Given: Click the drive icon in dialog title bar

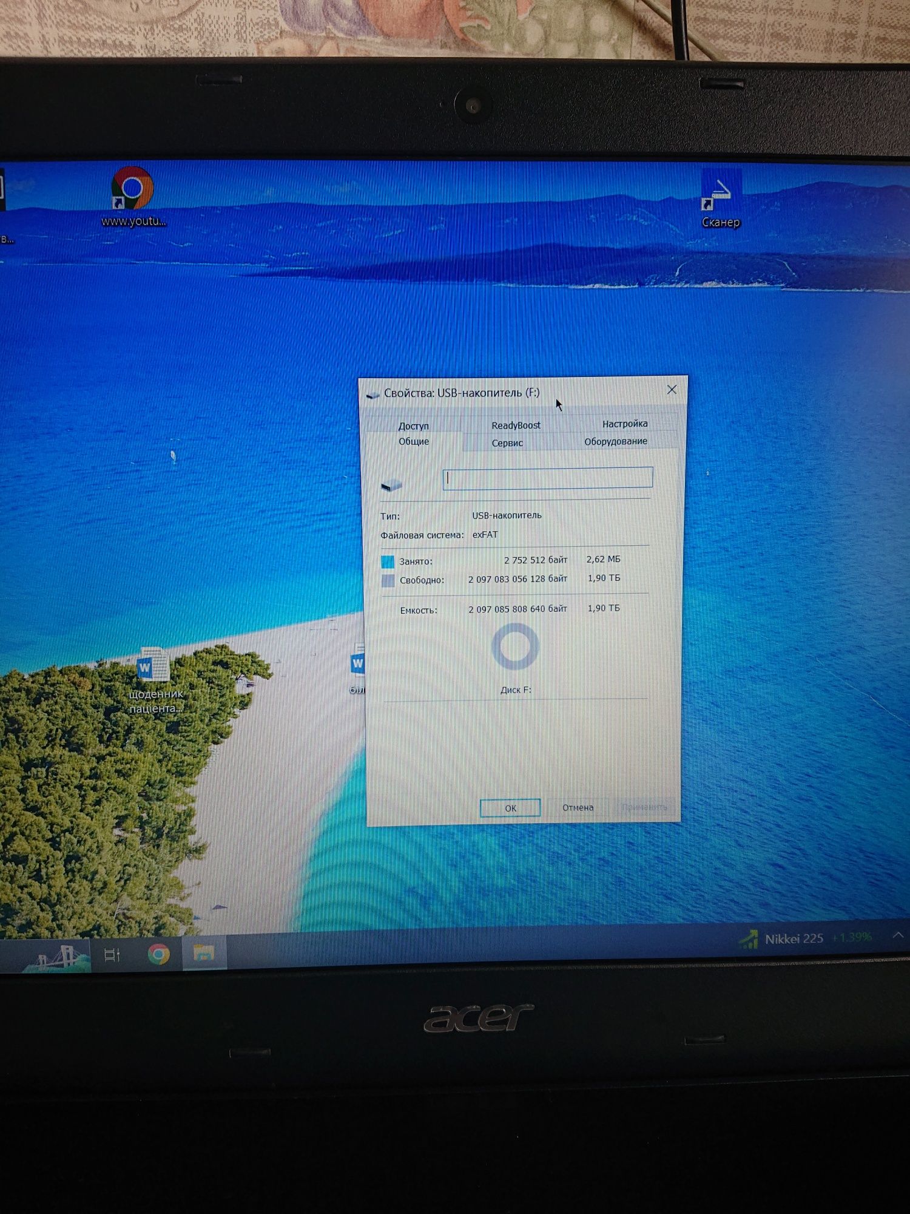Looking at the screenshot, I should [x=372, y=395].
